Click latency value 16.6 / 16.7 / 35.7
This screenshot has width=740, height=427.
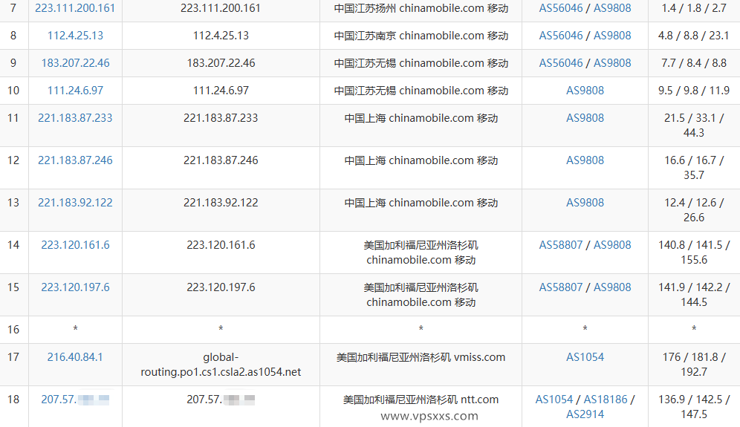(x=694, y=168)
